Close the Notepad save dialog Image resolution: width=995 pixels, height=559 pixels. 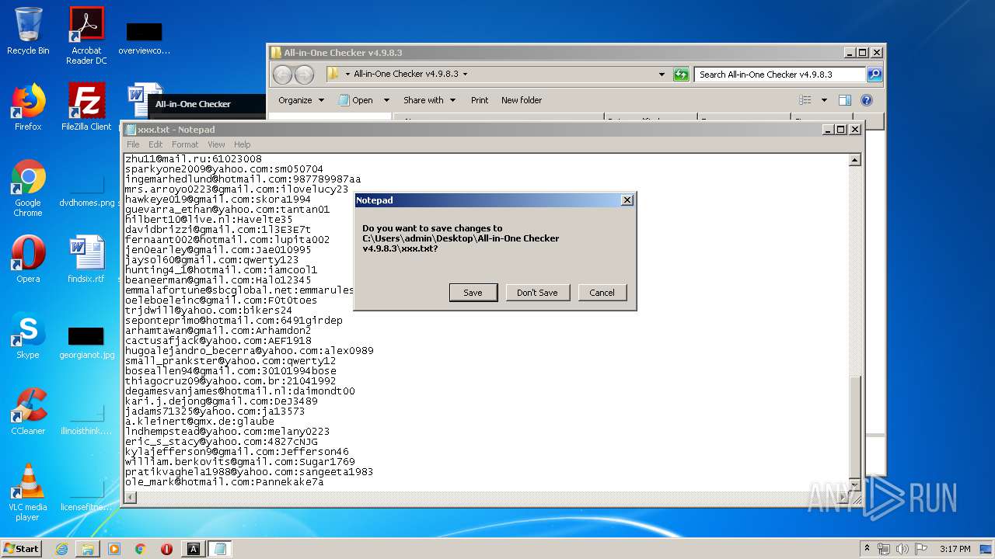(627, 200)
